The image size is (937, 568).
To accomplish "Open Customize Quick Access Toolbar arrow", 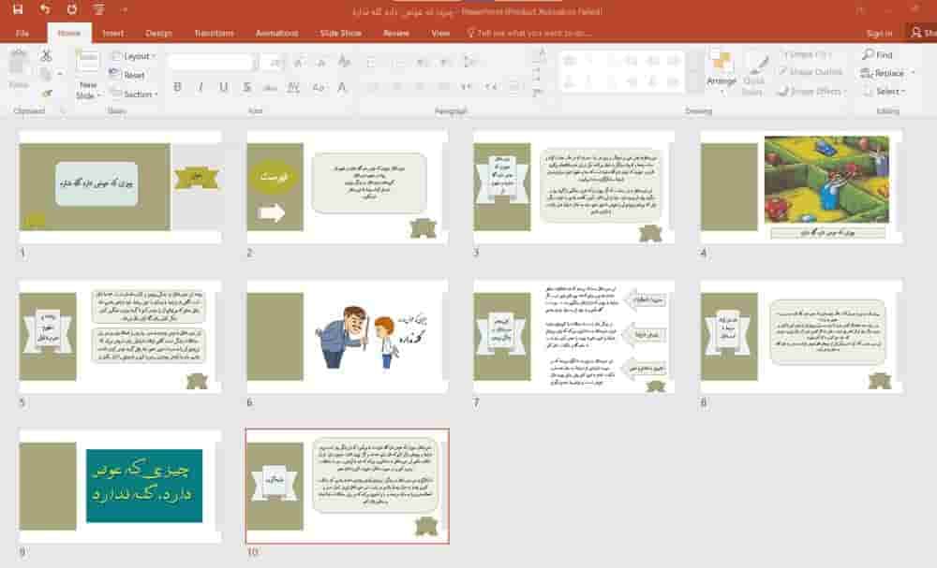I will (125, 9).
